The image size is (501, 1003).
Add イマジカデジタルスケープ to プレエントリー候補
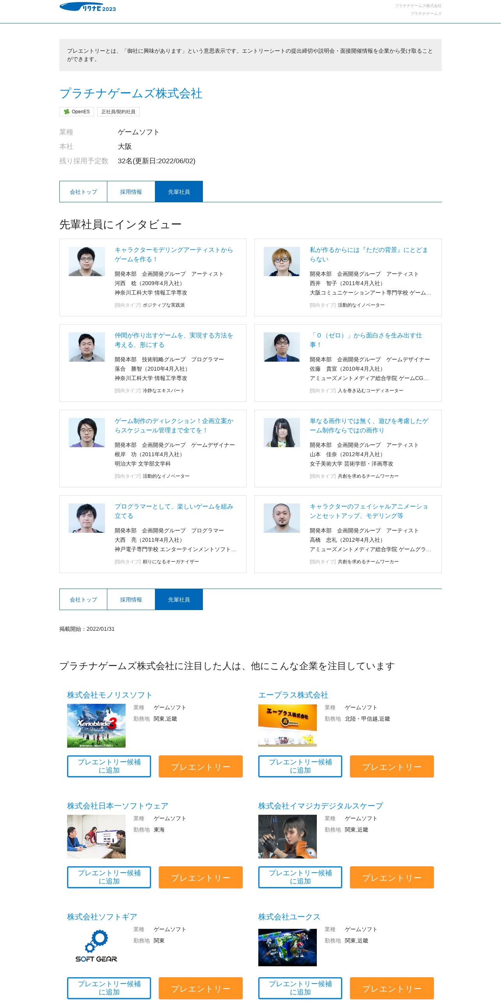300,877
